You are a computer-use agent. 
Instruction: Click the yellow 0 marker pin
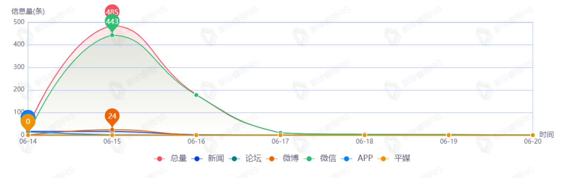click(28, 122)
